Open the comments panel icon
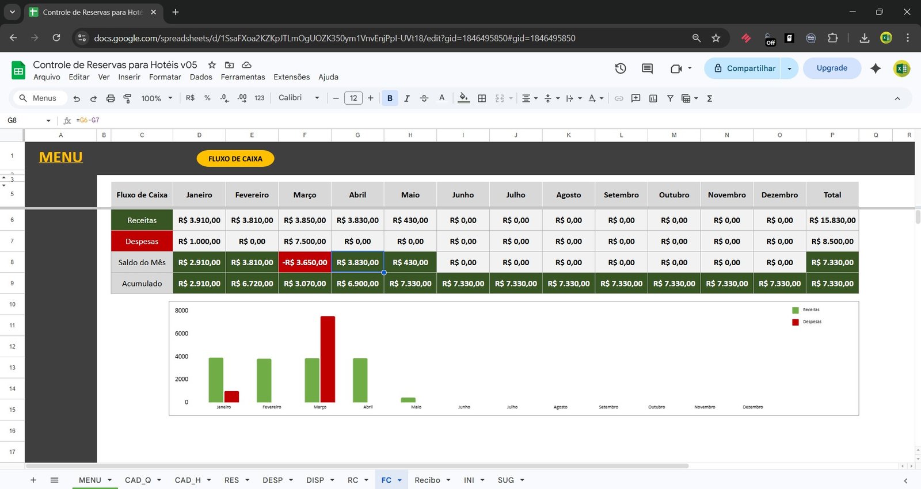Image resolution: width=921 pixels, height=489 pixels. click(647, 68)
